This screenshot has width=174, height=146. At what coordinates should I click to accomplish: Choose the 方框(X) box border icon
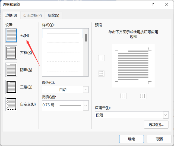tap(11, 52)
